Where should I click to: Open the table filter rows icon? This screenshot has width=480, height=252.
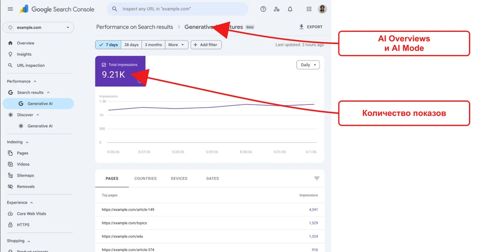(x=317, y=178)
